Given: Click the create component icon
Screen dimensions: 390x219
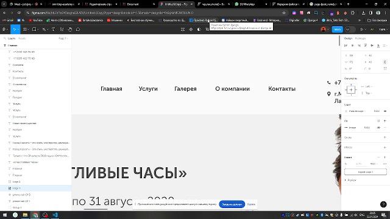Looking at the screenshot, I should click(x=191, y=29).
